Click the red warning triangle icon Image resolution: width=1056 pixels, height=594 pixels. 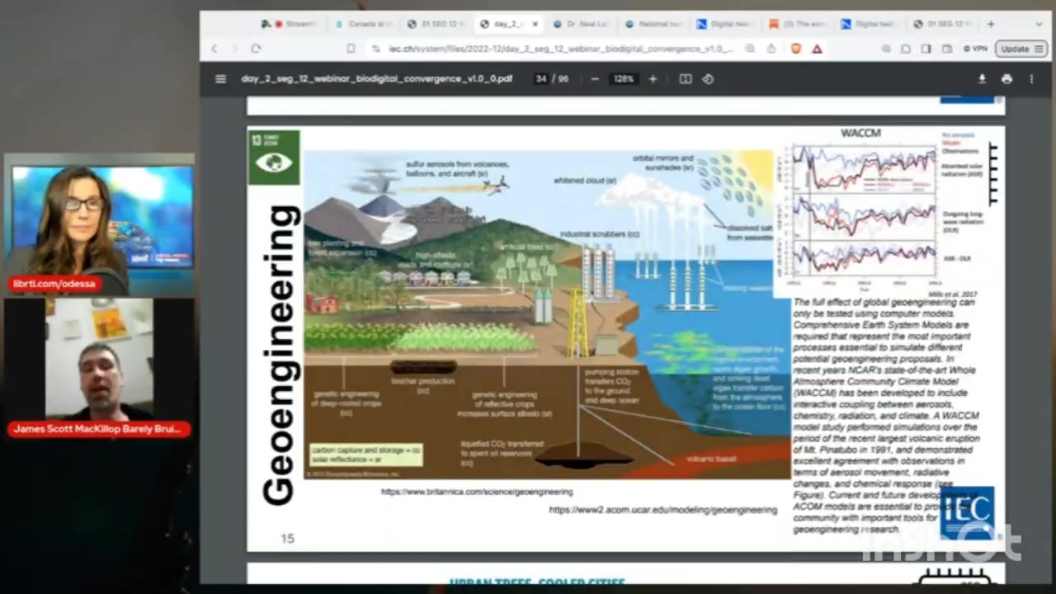[817, 49]
